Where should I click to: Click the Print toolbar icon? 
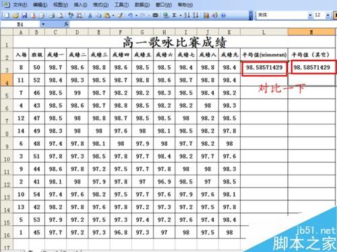click(x=42, y=15)
